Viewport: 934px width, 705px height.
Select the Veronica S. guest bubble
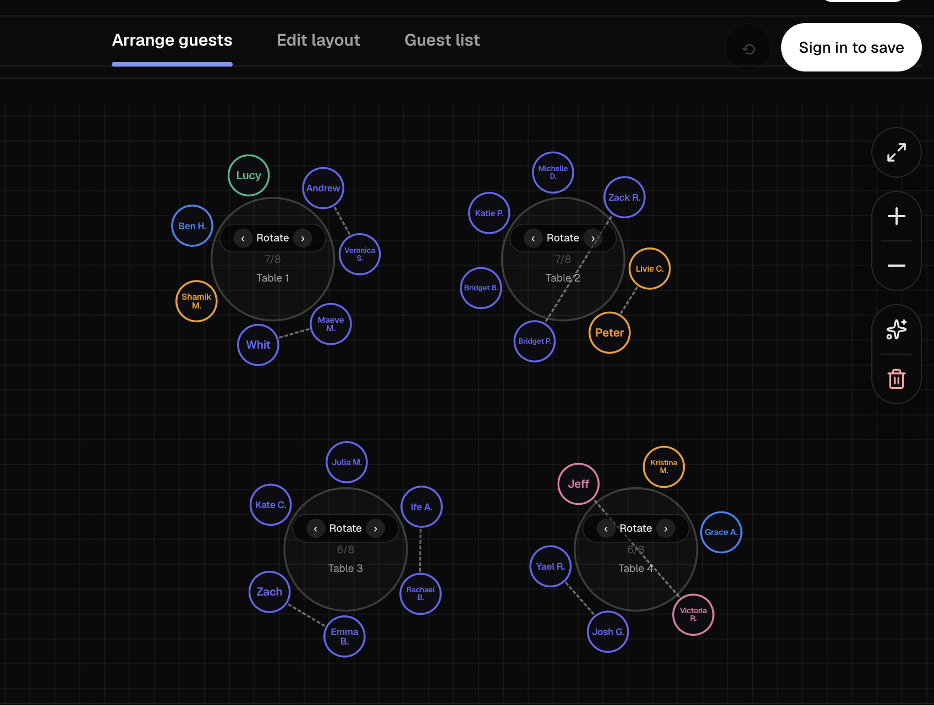[x=360, y=254]
